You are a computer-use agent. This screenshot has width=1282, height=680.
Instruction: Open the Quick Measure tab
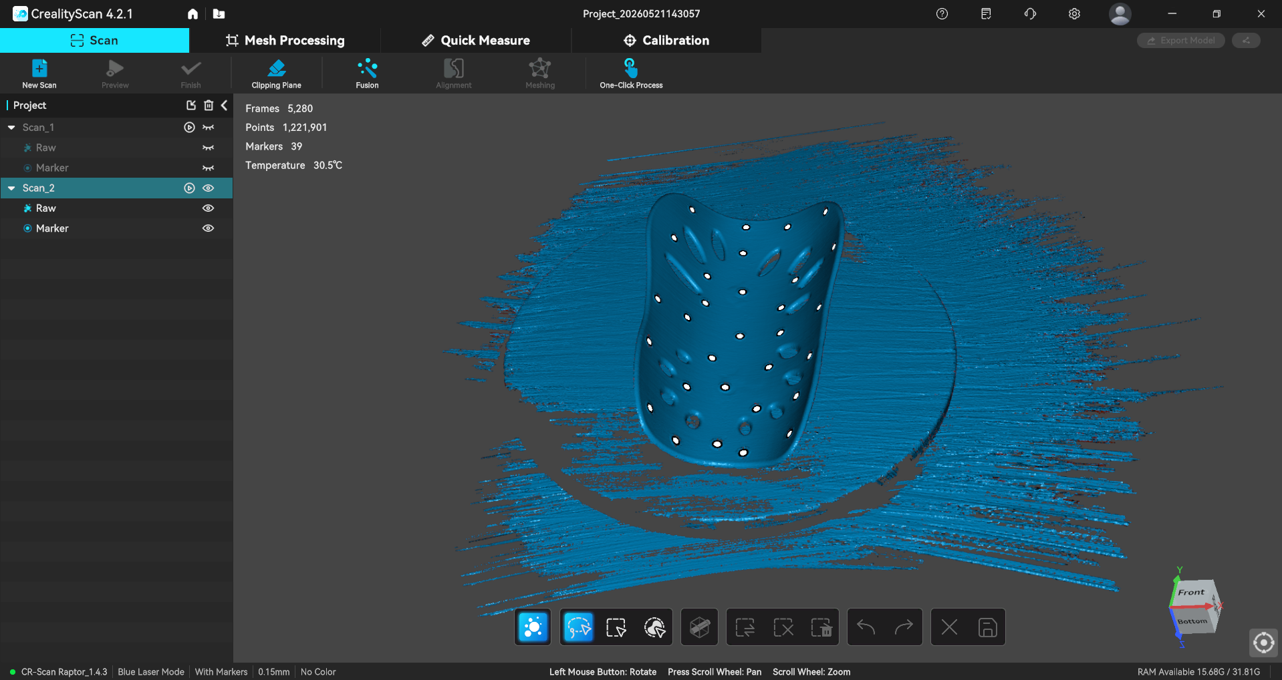click(x=476, y=40)
